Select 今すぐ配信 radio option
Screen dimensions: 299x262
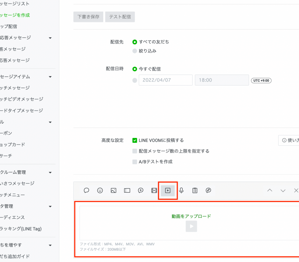click(x=135, y=69)
